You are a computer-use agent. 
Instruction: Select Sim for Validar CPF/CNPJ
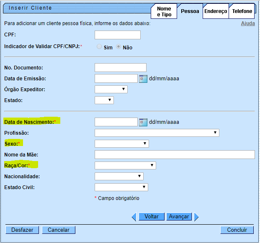[x=100, y=47]
